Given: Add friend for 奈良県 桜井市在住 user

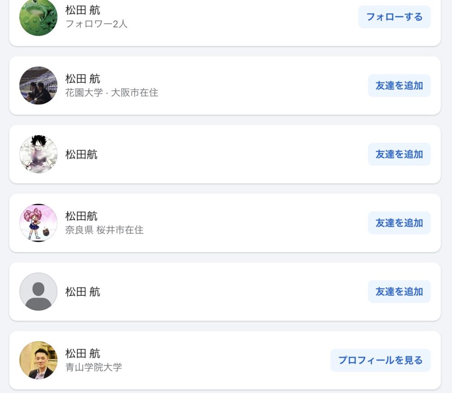Looking at the screenshot, I should (399, 223).
